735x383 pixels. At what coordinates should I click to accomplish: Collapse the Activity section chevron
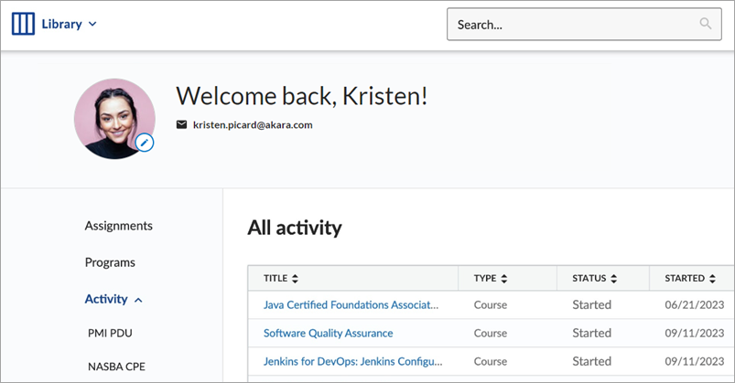tap(138, 300)
